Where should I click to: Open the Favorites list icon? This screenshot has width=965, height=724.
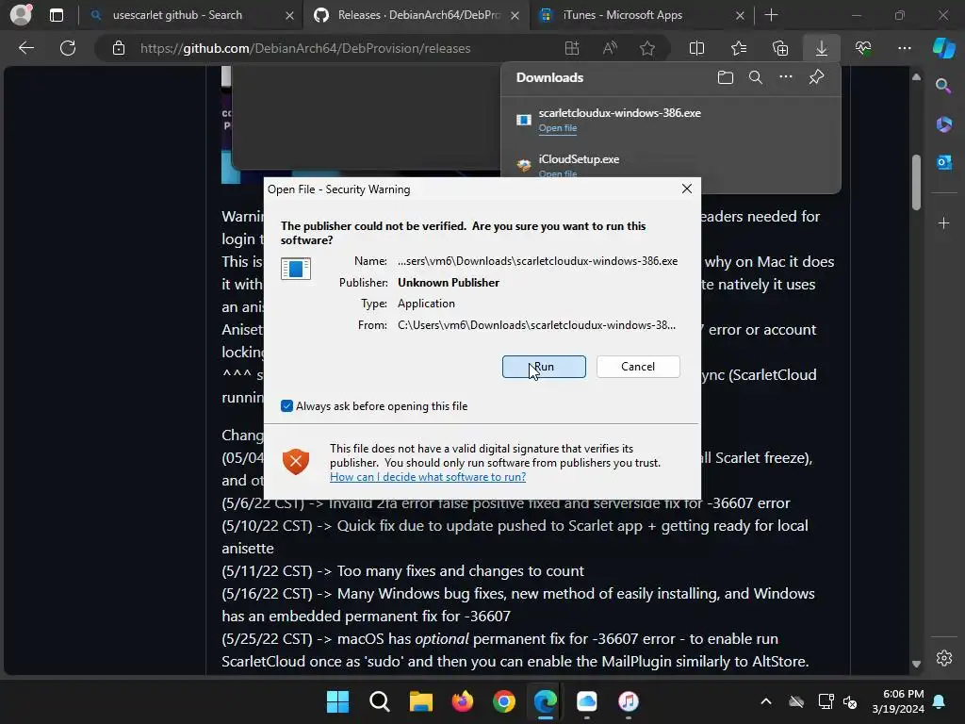pyautogui.click(x=739, y=48)
